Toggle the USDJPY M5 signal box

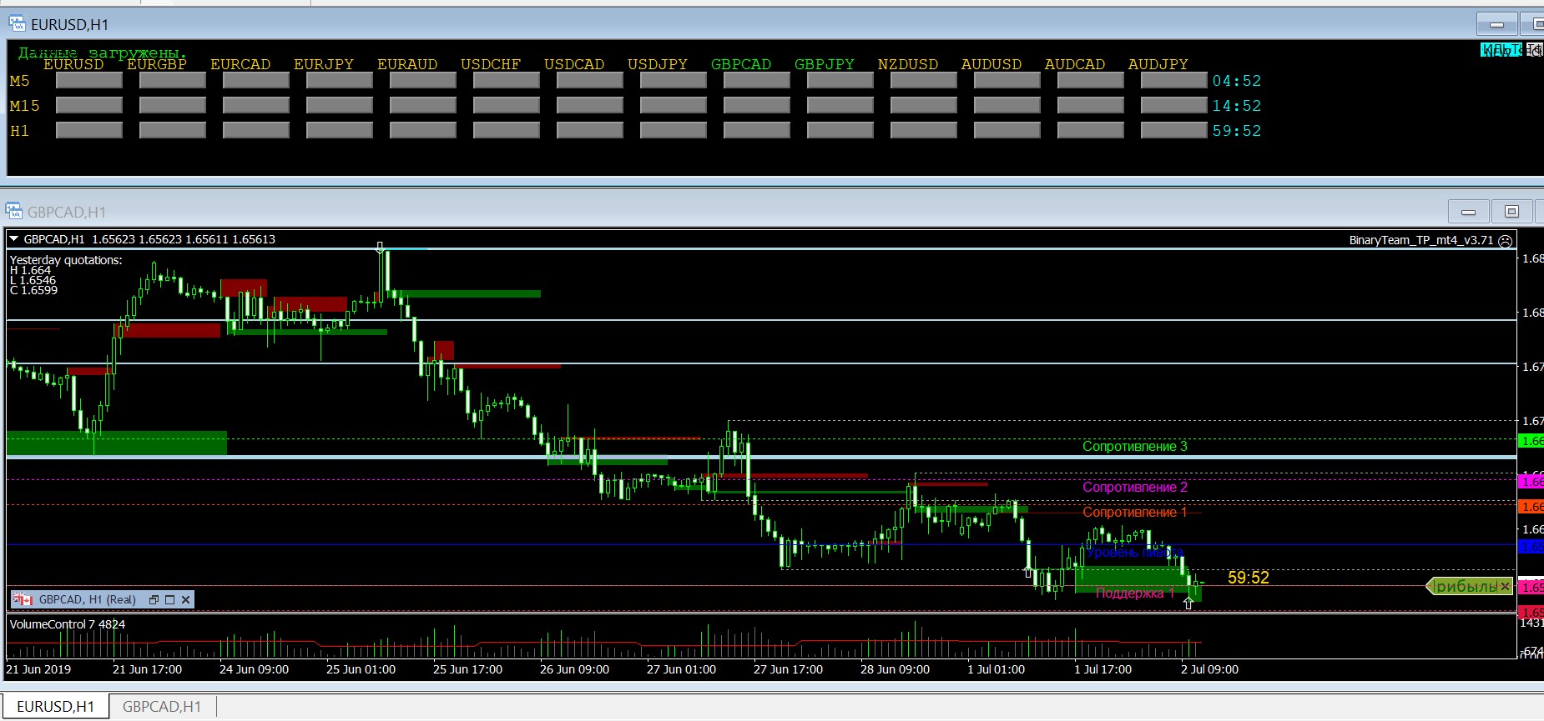coord(674,81)
